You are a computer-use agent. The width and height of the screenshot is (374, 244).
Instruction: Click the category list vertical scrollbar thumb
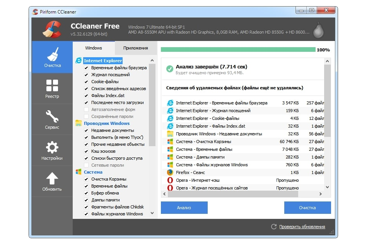click(x=152, y=105)
